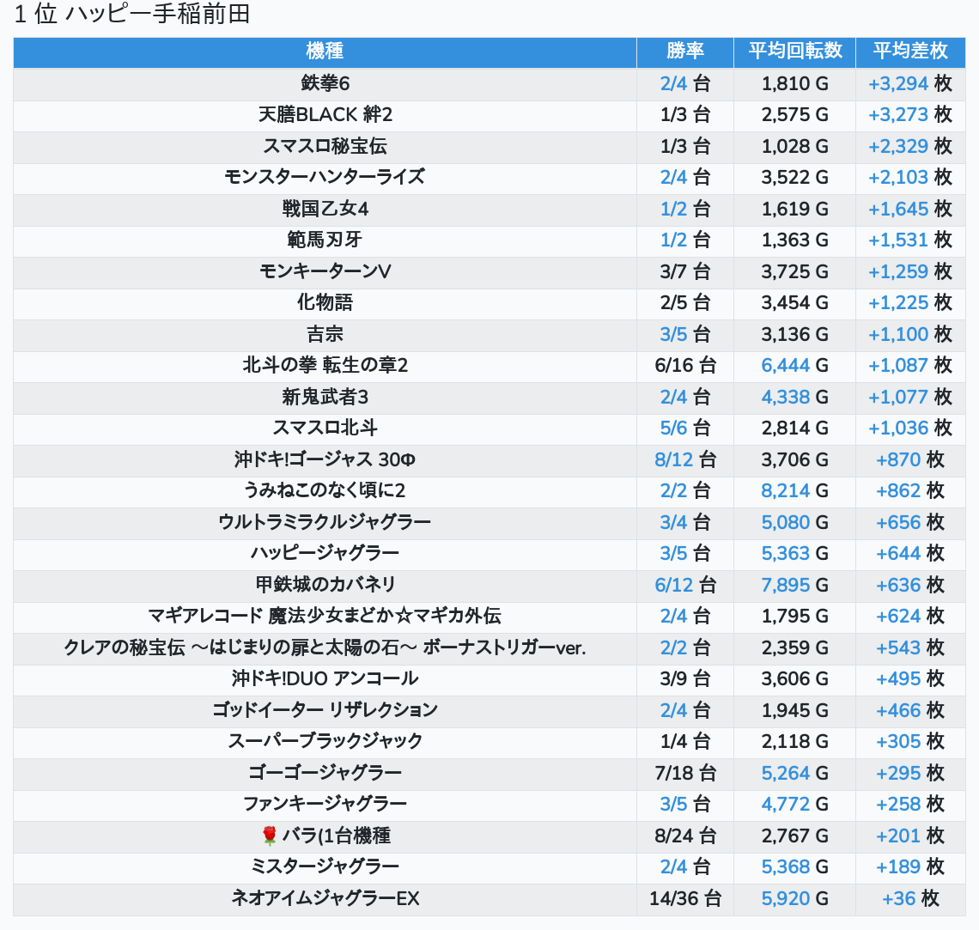Click 8,214 G in the うみねこのなく頃に2 row
This screenshot has height=930, width=979.
pyautogui.click(x=785, y=490)
